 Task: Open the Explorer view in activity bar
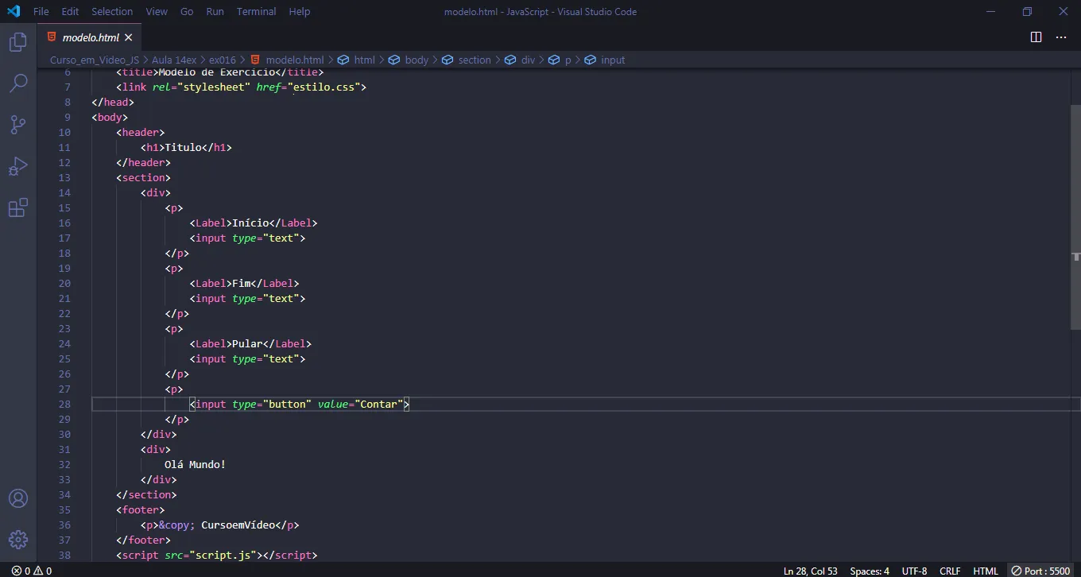pos(17,42)
